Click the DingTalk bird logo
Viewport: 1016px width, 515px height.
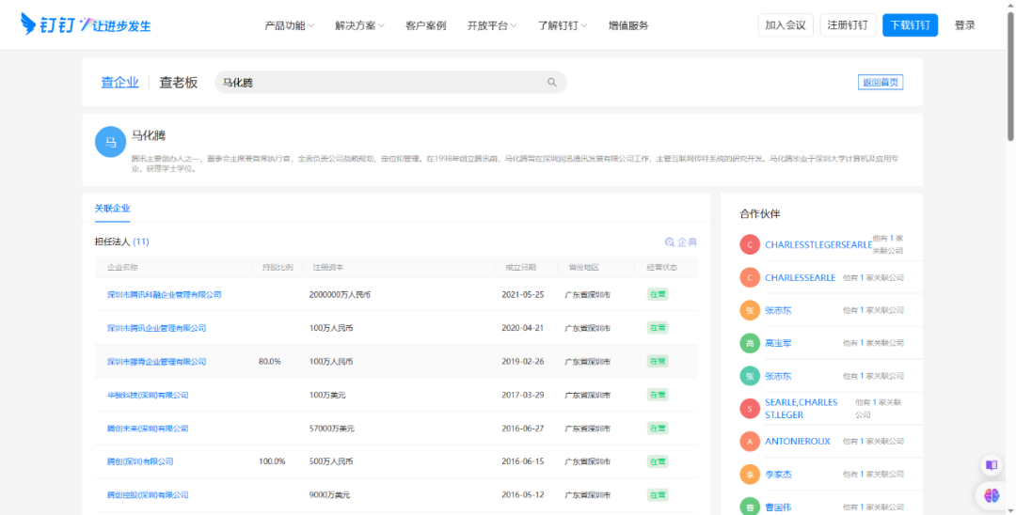pyautogui.click(x=28, y=23)
